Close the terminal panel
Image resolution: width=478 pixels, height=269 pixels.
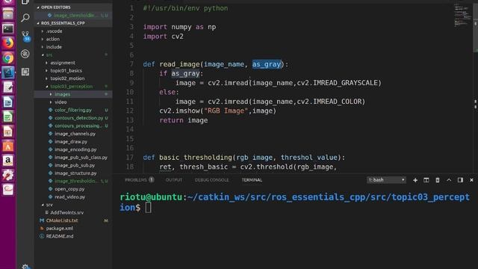(471, 180)
